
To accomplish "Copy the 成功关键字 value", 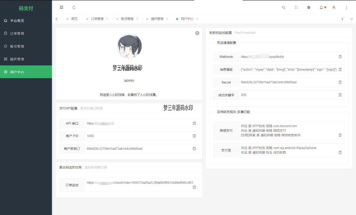I will click(340, 95).
